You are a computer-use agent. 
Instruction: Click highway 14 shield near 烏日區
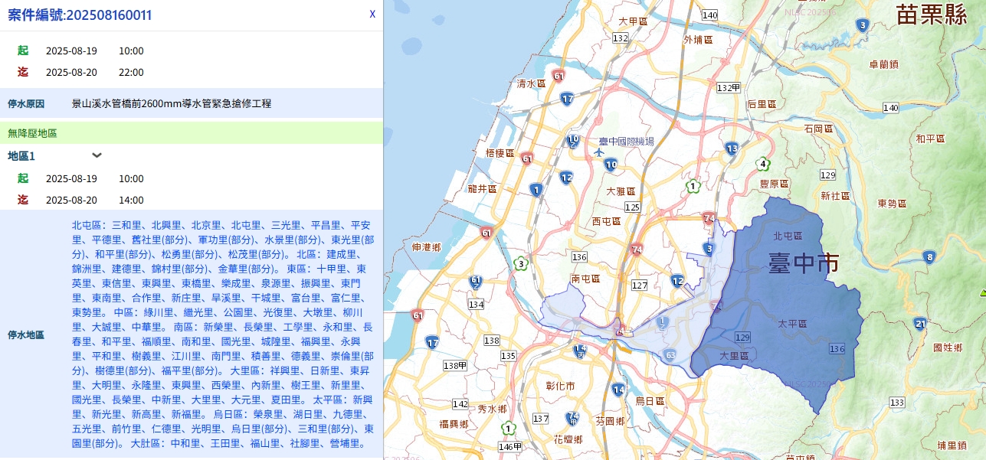click(618, 390)
